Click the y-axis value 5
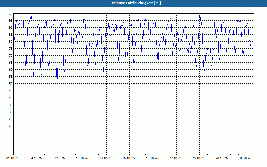Screen dimensions: 267x167 coord(12,147)
